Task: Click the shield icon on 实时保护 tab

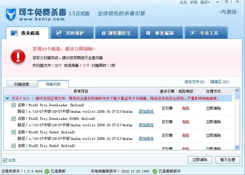Action: 59,33
